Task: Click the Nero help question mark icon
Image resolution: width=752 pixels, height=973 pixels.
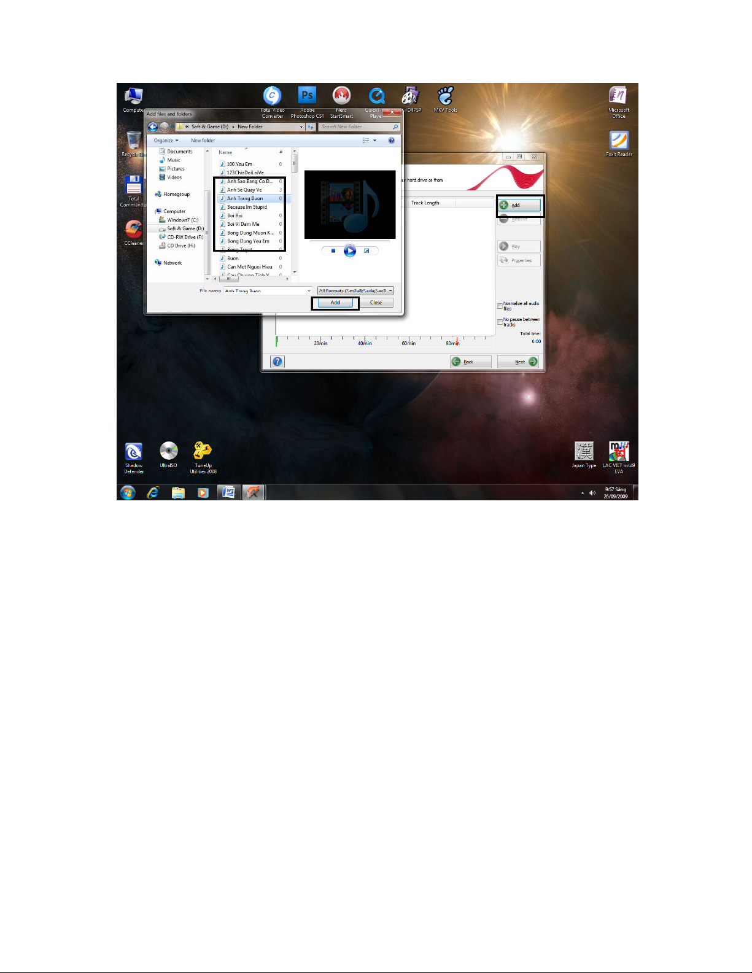Action: click(277, 362)
